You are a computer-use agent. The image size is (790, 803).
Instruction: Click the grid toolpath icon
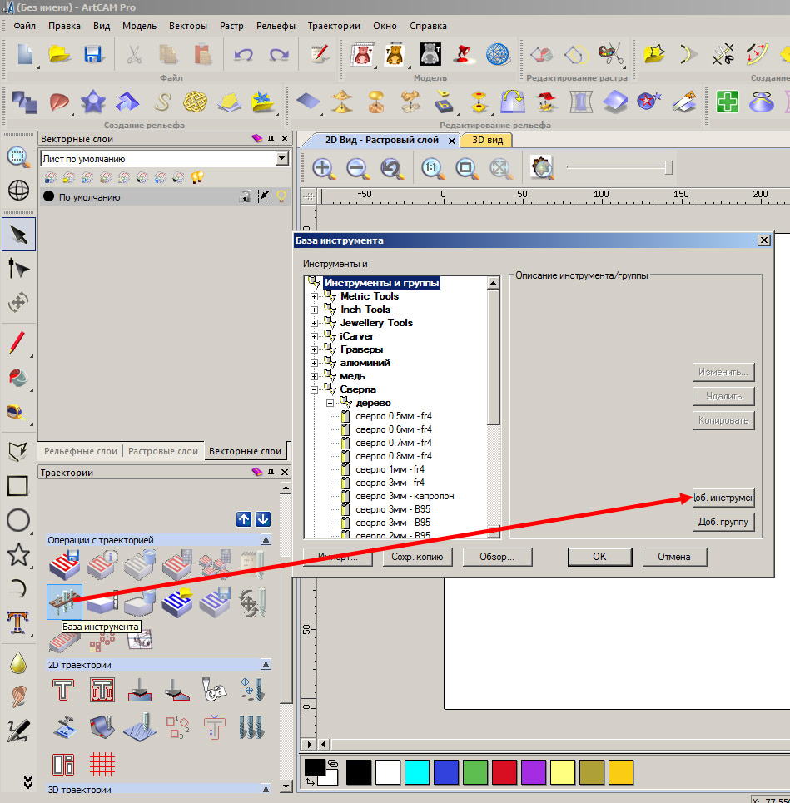(102, 765)
